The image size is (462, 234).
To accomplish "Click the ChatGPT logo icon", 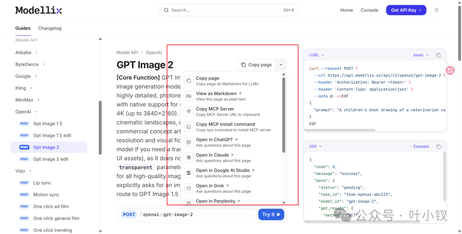I will [x=189, y=142].
